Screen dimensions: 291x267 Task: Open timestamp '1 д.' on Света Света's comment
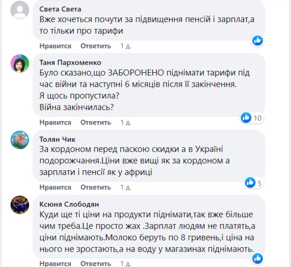click(x=125, y=46)
